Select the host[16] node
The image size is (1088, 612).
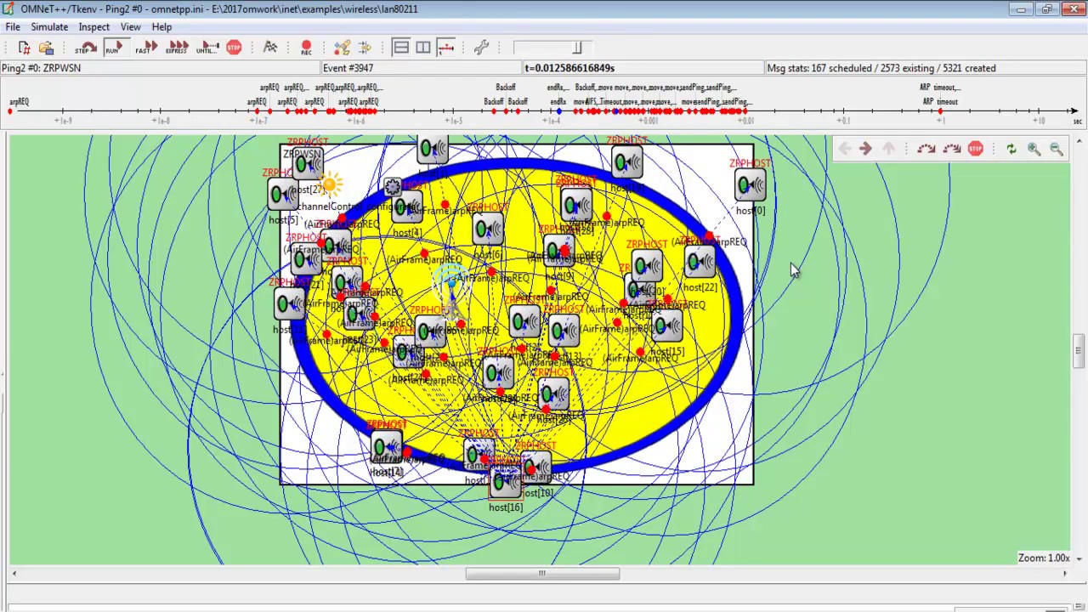506,483
